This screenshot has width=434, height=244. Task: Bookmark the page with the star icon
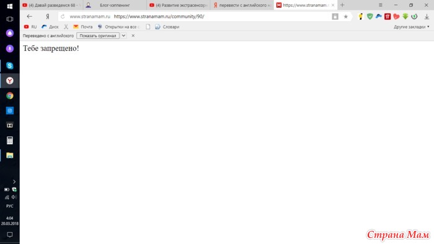click(346, 17)
